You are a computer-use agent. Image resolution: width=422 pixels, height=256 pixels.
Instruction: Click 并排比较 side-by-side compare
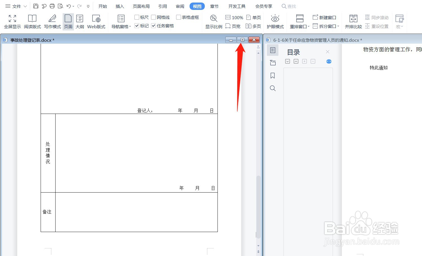pos(353,21)
